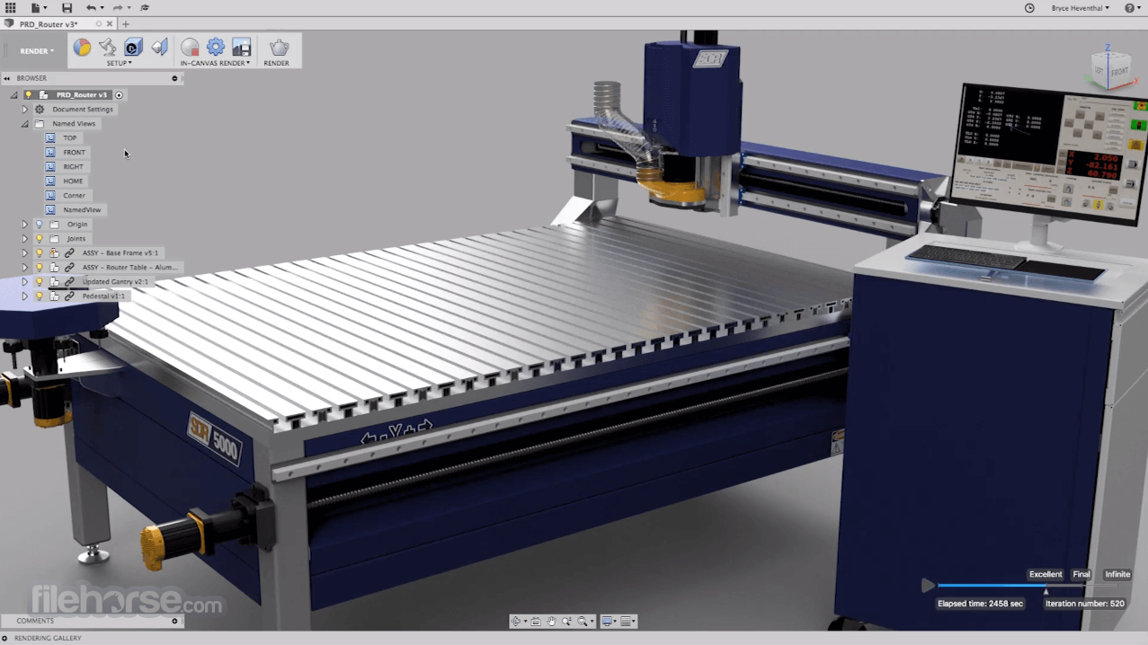Open the Help question mark icon
Image resolution: width=1148 pixels, height=645 pixels.
pyautogui.click(x=1129, y=8)
